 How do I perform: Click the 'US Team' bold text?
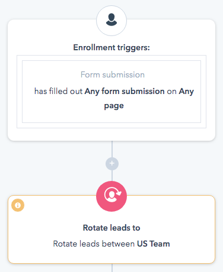pyautogui.click(x=154, y=244)
